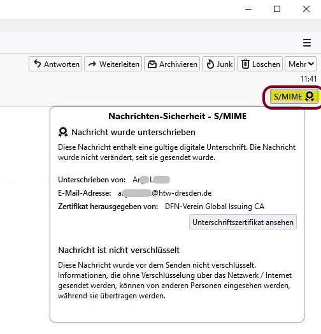Click the trash can icon on Löschen
The width and height of the screenshot is (321, 334).
pos(245,64)
